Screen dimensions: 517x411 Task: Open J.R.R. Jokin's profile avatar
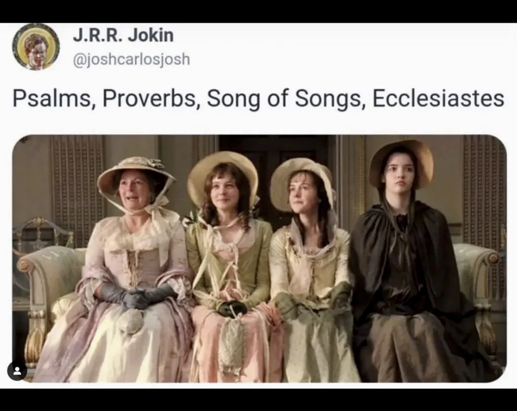pyautogui.click(x=36, y=47)
